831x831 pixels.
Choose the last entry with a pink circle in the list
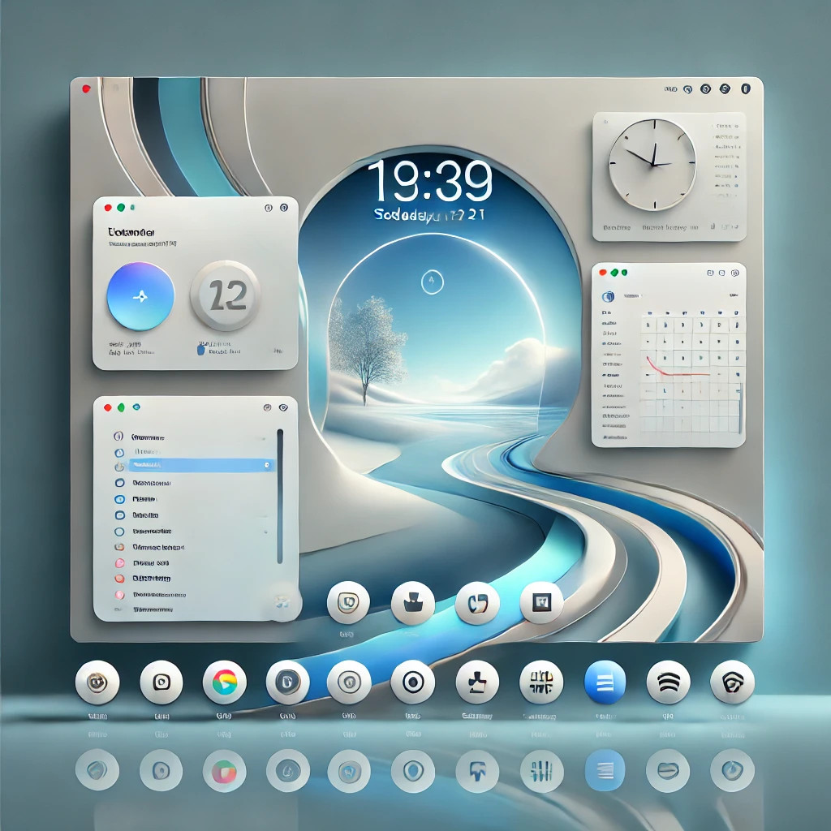118,594
